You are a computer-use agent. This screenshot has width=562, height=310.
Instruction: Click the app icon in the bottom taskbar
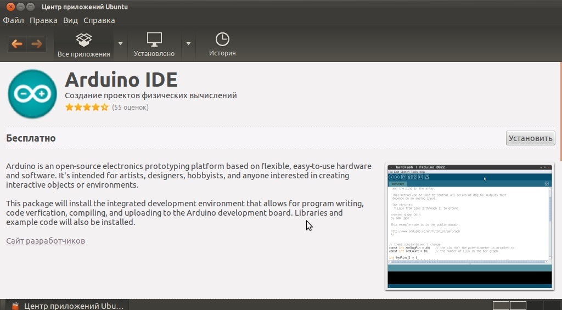pos(16,305)
